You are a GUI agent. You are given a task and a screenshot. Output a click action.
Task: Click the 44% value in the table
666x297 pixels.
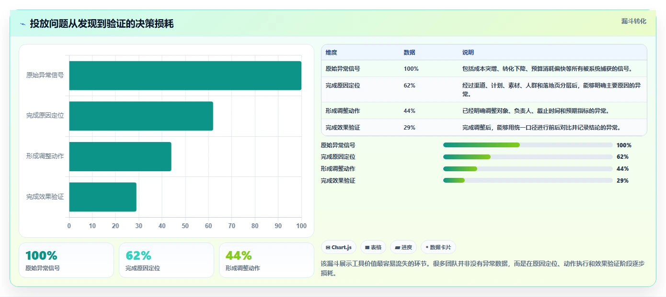point(410,111)
